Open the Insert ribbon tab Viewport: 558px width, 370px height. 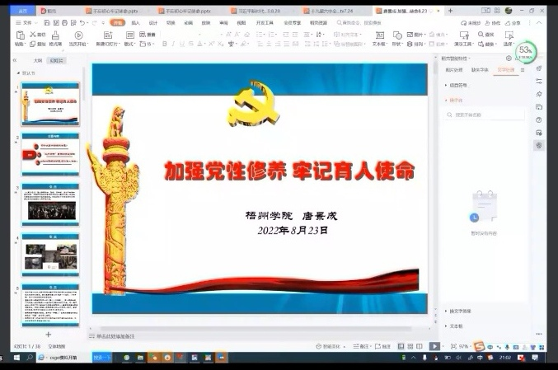[135, 23]
